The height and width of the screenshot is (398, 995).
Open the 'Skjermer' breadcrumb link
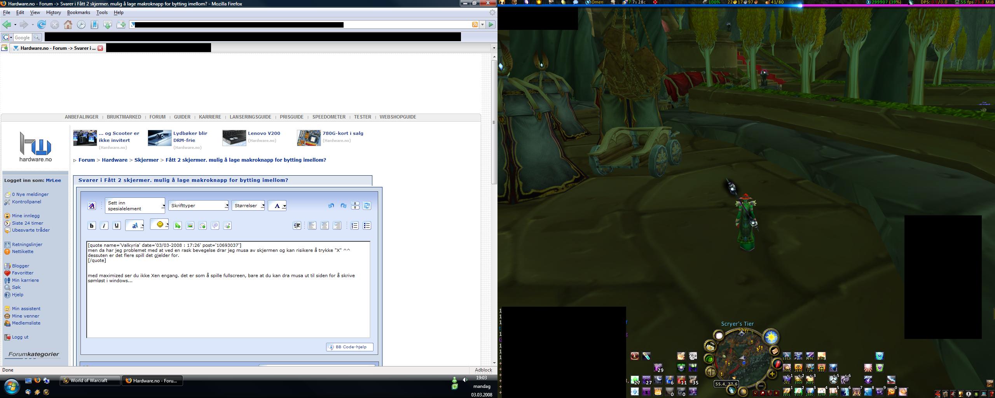(x=147, y=160)
